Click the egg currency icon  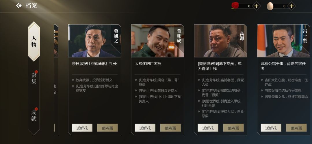(270, 6)
